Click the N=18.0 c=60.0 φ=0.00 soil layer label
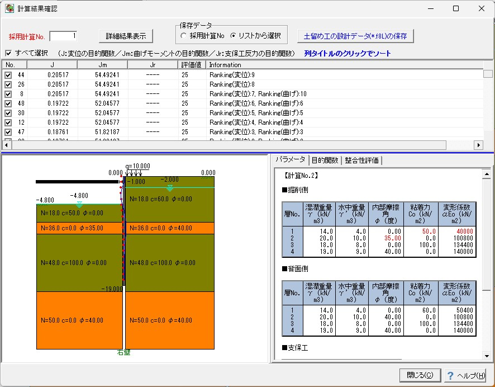The image size is (495, 387). pos(161,199)
